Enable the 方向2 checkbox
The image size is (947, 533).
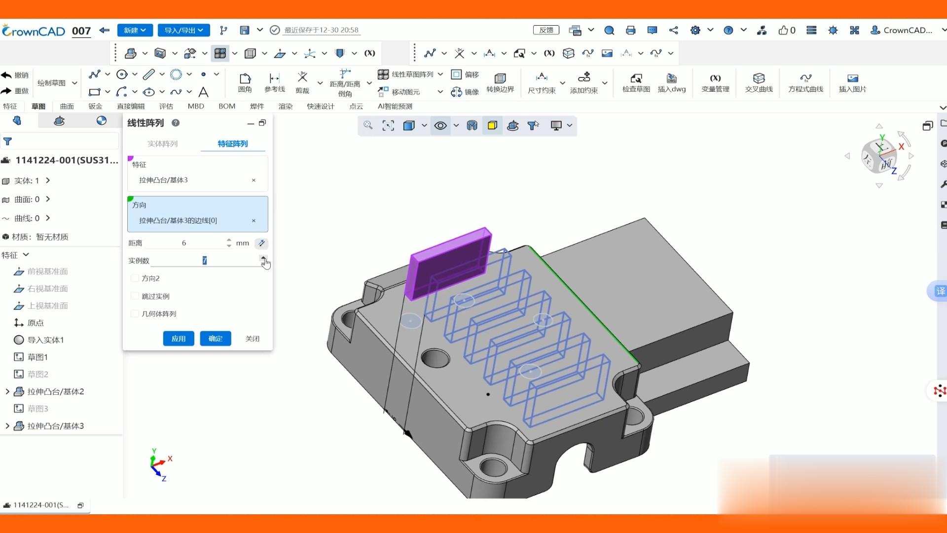[x=135, y=278]
